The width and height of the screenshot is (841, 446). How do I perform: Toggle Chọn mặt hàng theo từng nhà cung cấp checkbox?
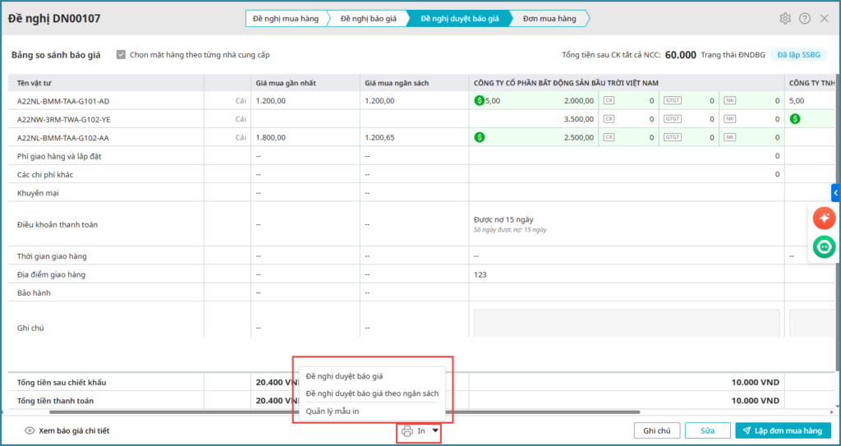[x=122, y=55]
